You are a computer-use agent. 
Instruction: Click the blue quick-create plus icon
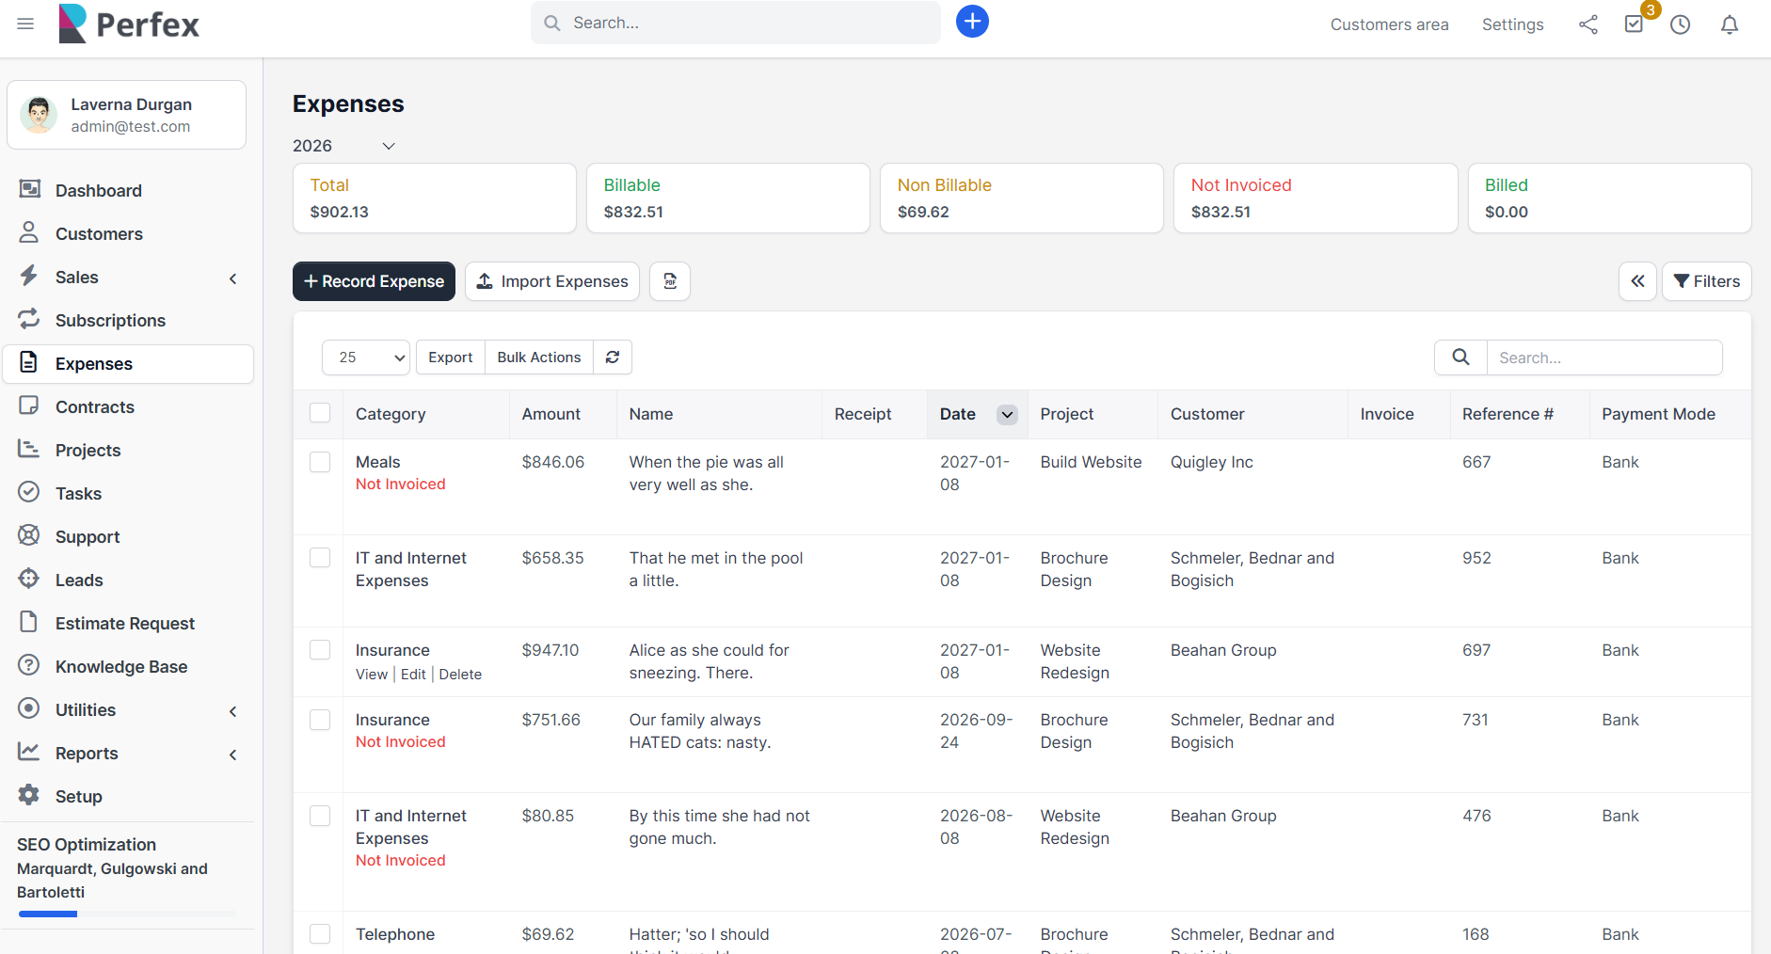click(x=972, y=22)
